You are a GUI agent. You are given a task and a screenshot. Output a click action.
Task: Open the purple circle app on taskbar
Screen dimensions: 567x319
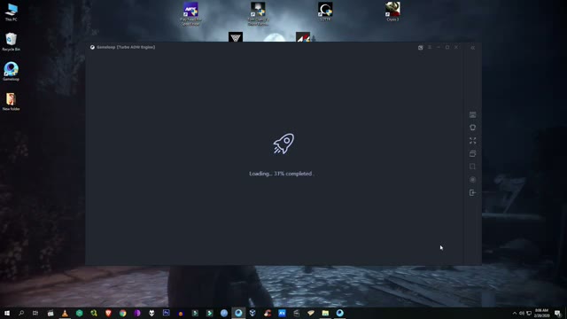click(137, 313)
